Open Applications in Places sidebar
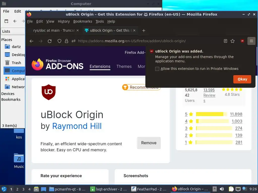 pyautogui.click(x=14, y=79)
